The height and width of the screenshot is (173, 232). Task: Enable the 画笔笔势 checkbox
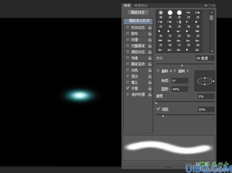click(128, 64)
